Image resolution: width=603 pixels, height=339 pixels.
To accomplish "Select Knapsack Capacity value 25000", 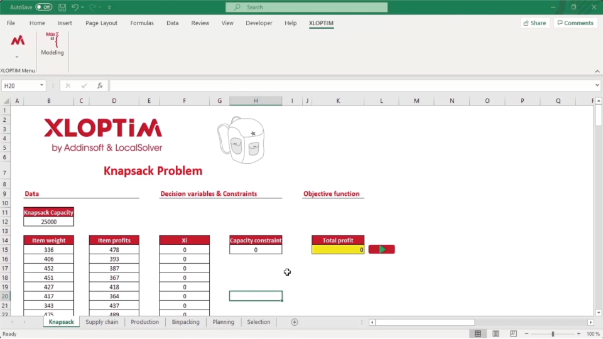I will click(x=48, y=222).
